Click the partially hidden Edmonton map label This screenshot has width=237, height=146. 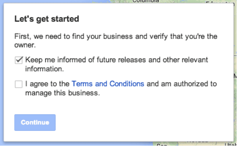pyautogui.click(x=220, y=2)
